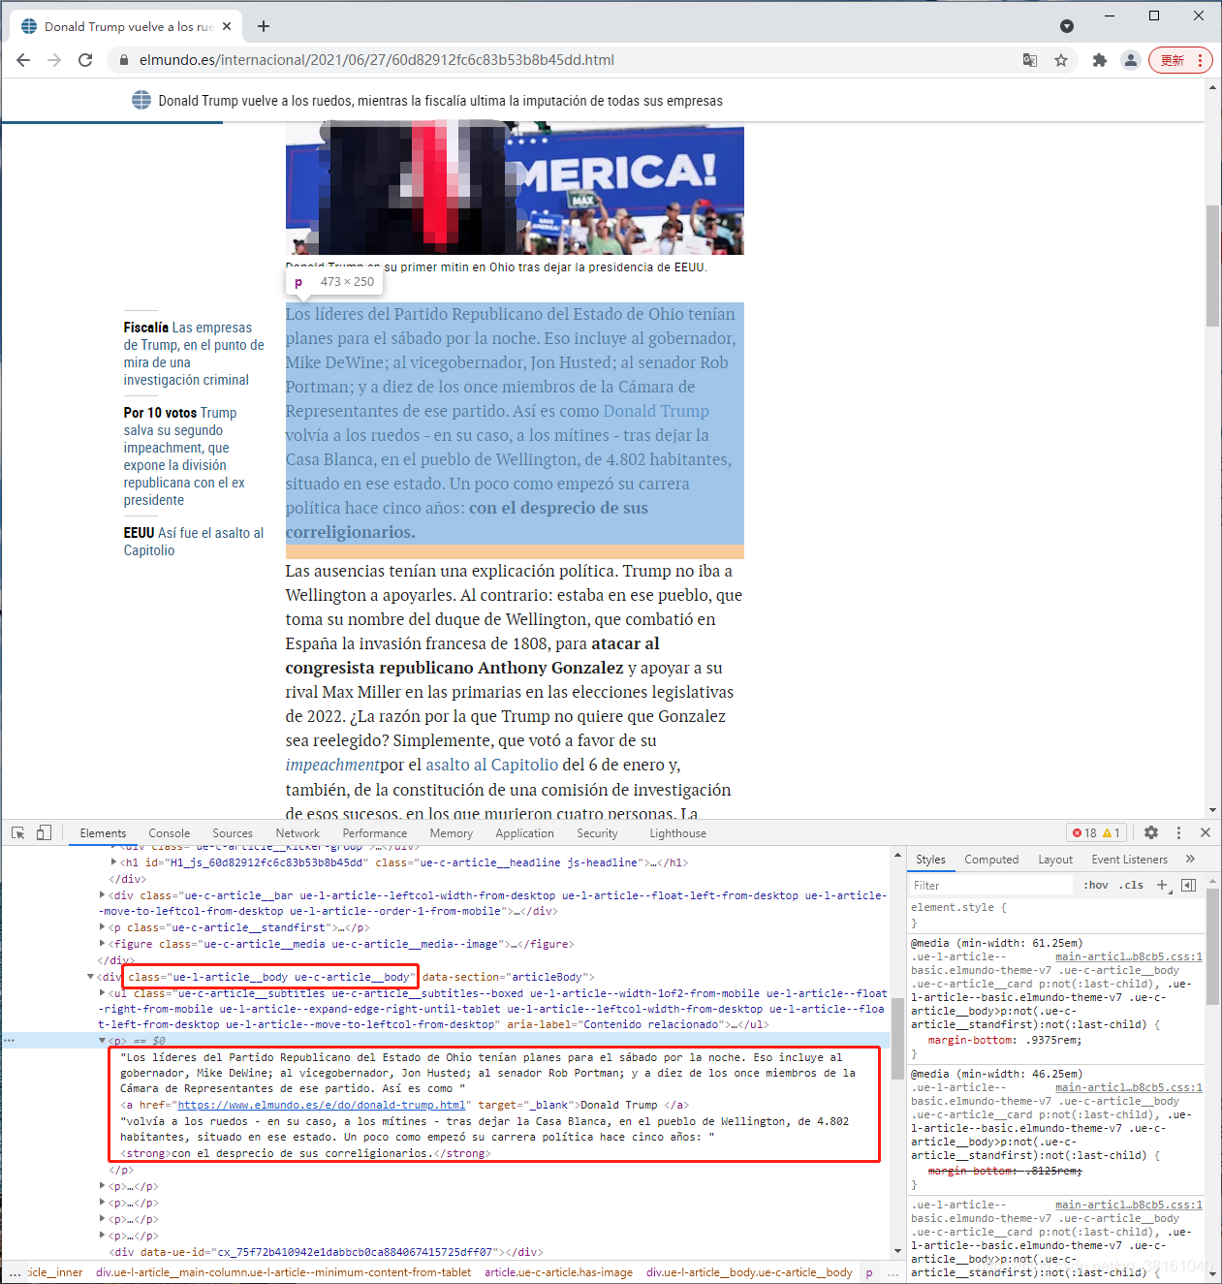Select the Computed pane tab
This screenshot has width=1222, height=1284.
[991, 860]
